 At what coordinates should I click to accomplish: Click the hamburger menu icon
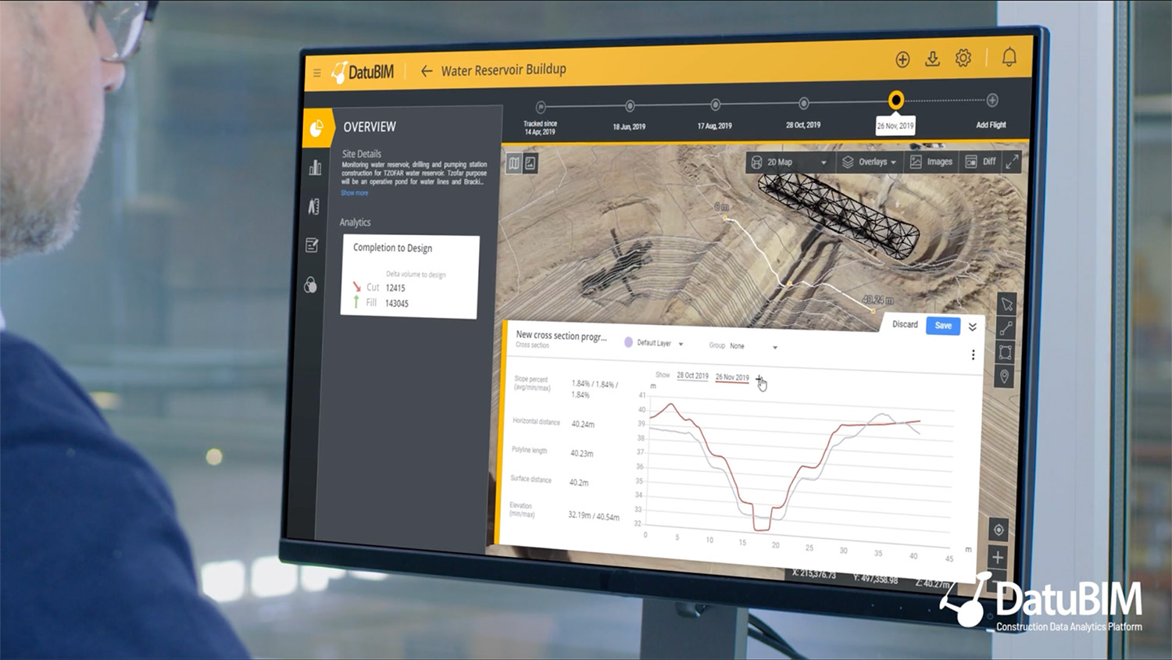[x=316, y=73]
